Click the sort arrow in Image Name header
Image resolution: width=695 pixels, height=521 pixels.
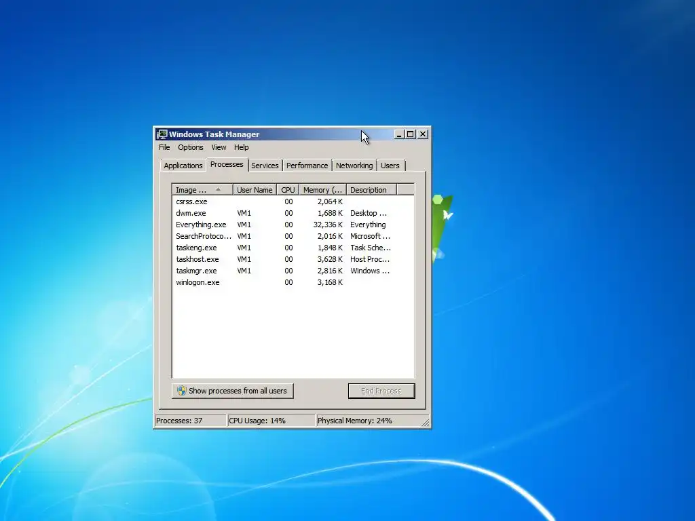pos(218,190)
